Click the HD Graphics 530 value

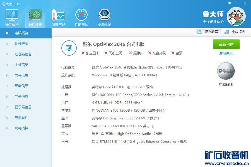pos(126,118)
